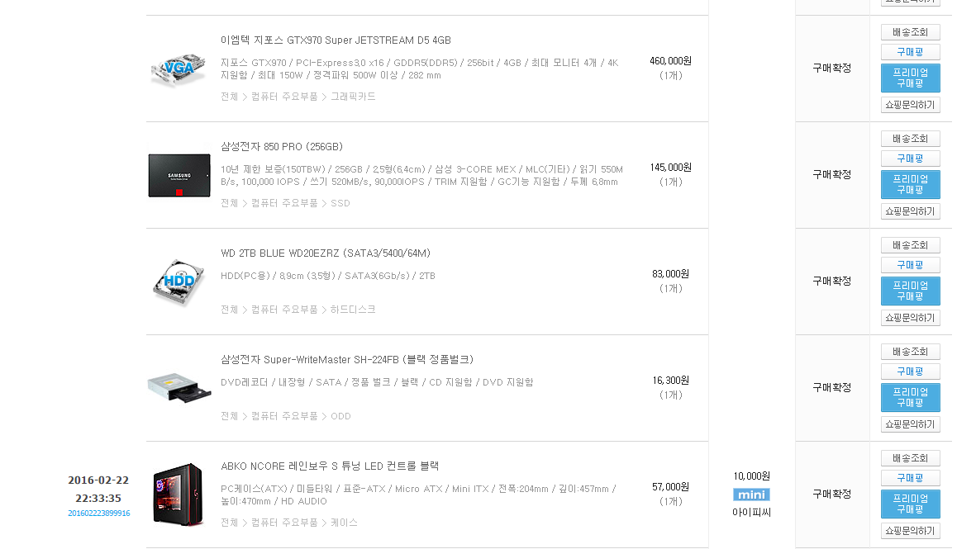Click the blue mini badge icon
This screenshot has width=976, height=549.
tap(751, 495)
